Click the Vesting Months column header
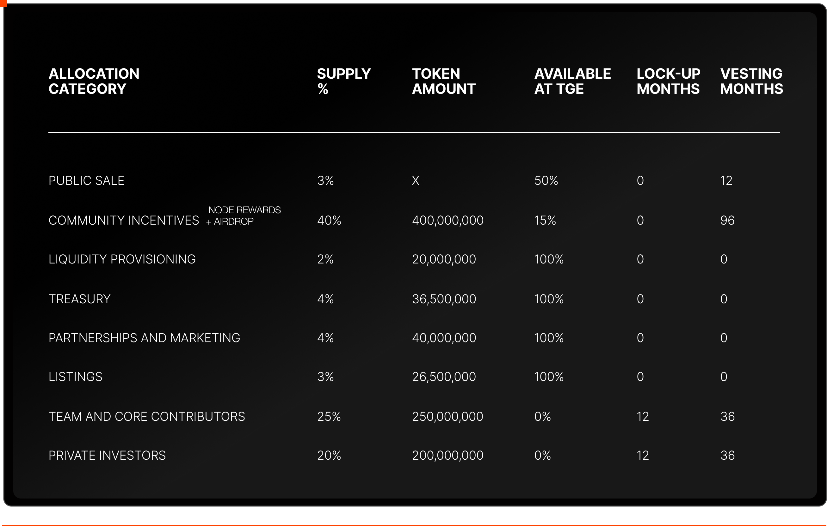 [751, 81]
